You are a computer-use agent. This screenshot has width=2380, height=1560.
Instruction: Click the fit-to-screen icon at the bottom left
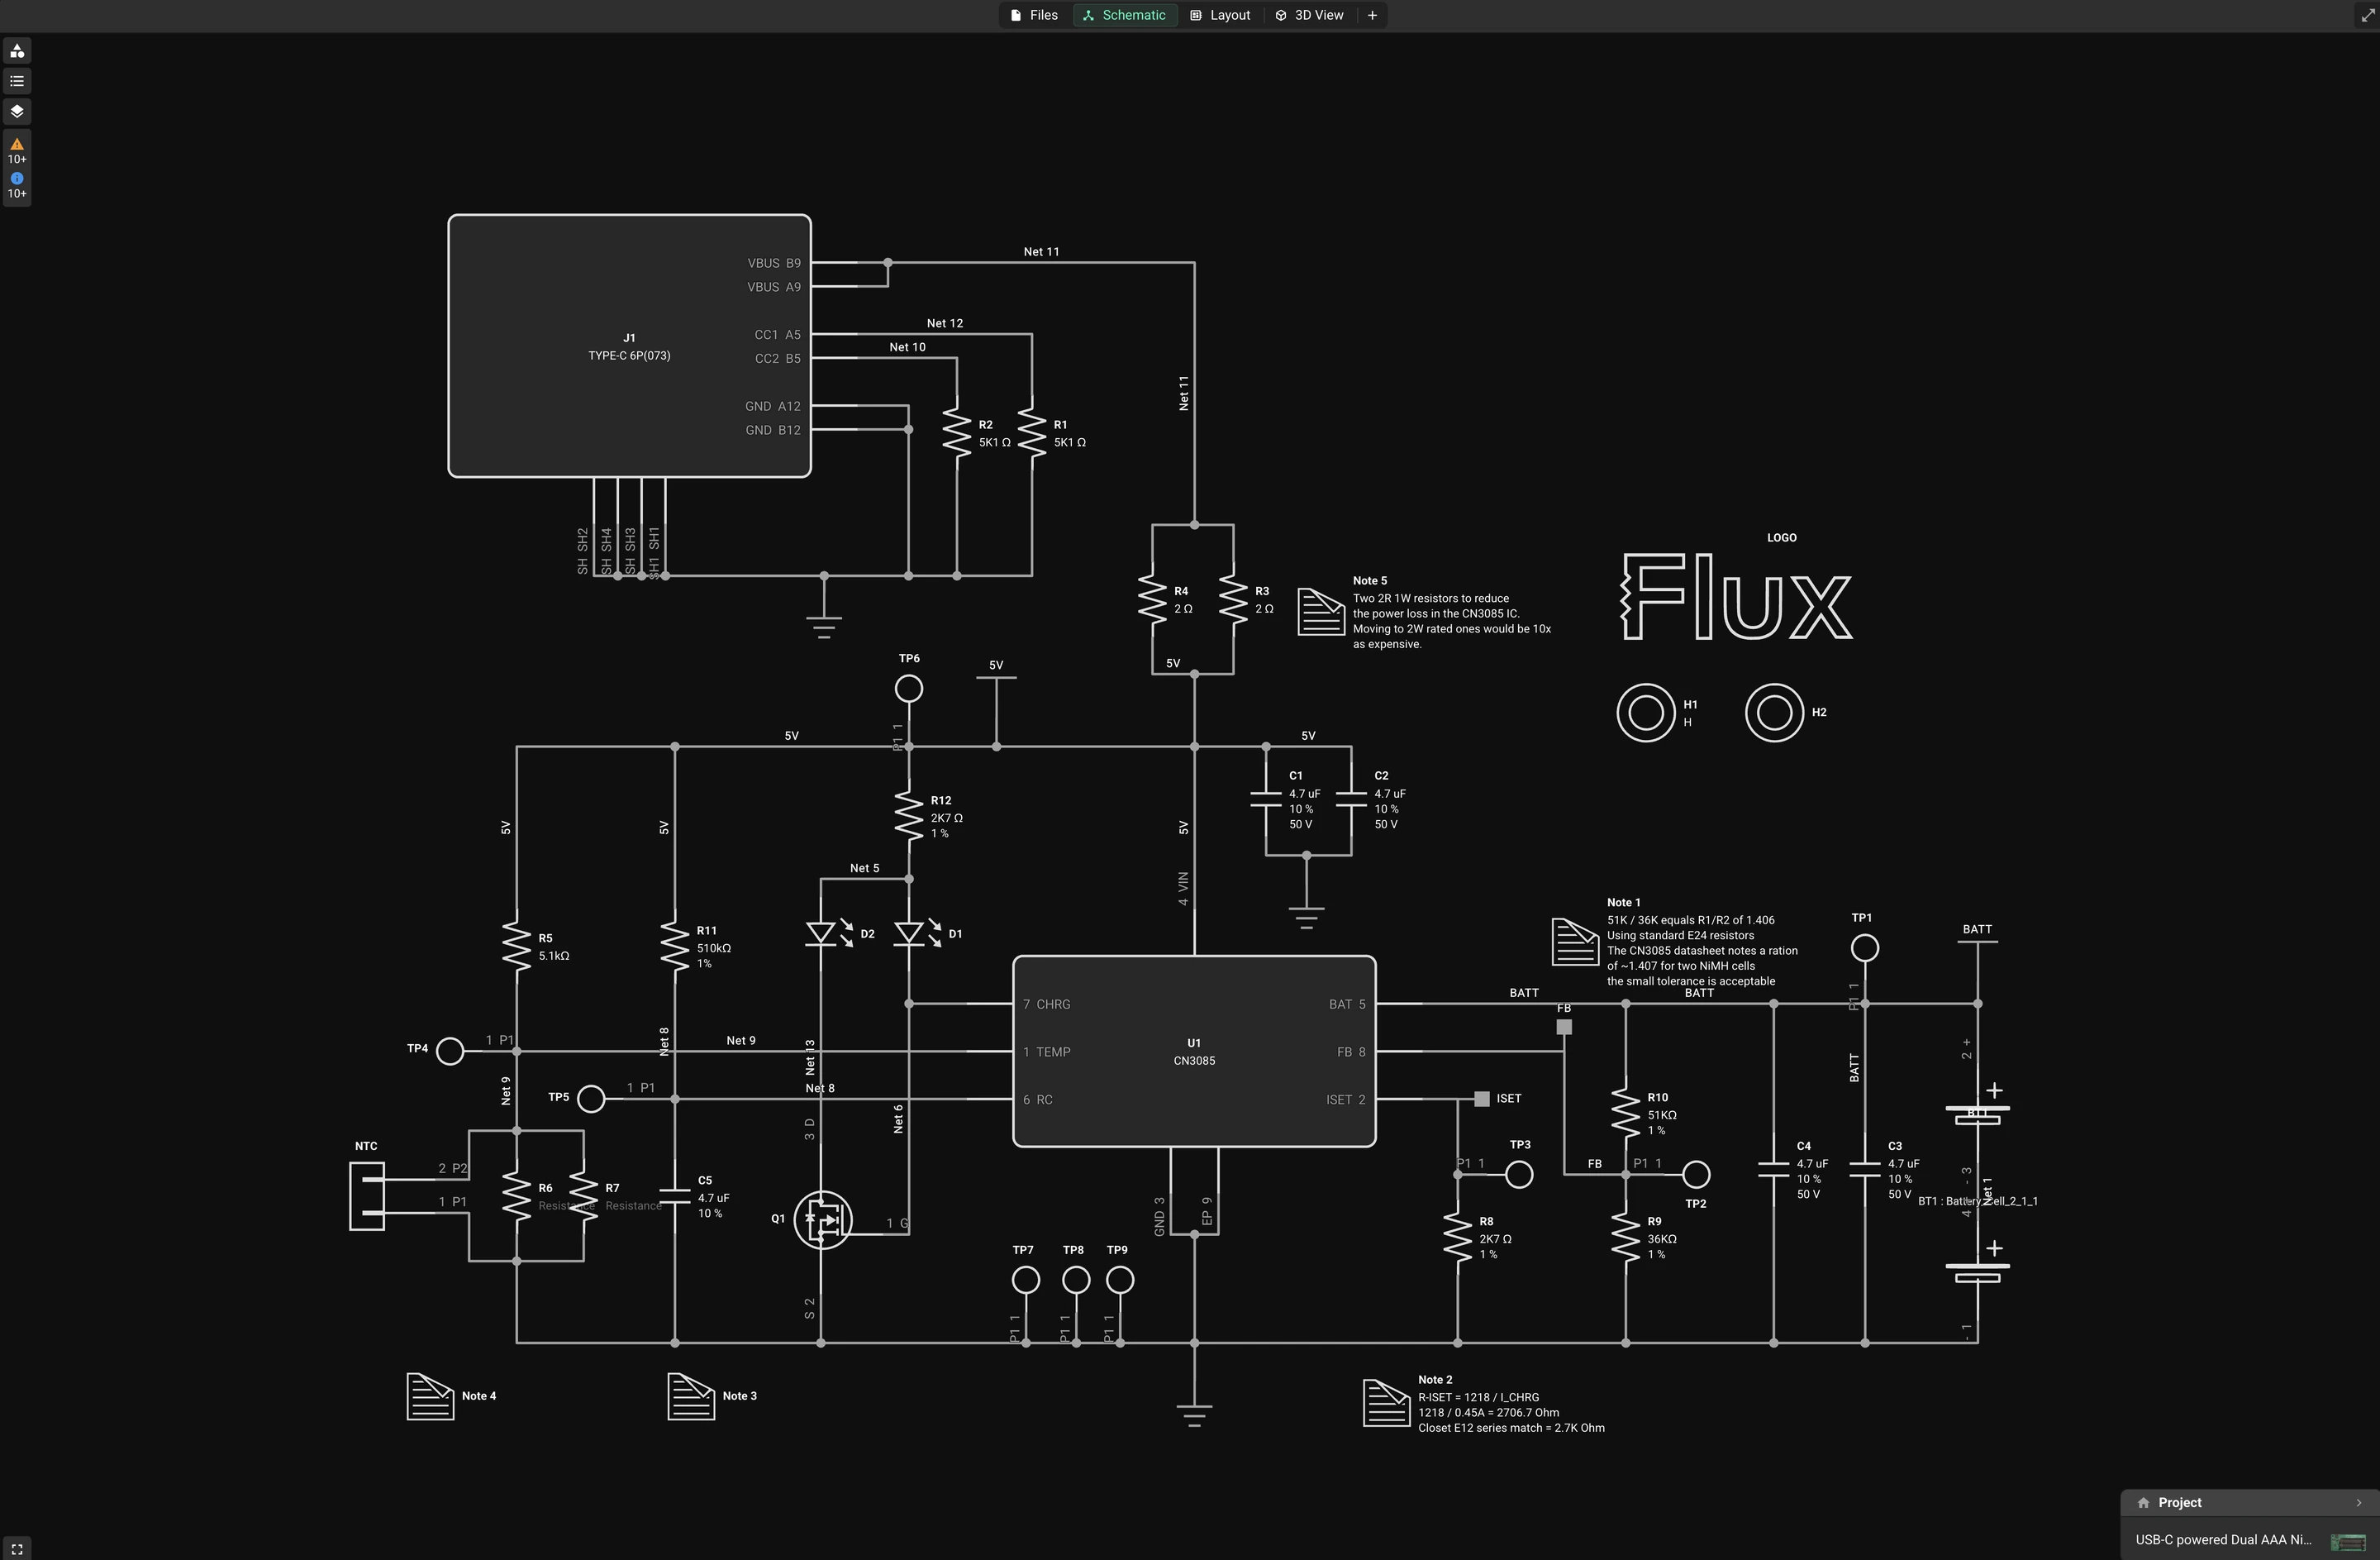(17, 1548)
